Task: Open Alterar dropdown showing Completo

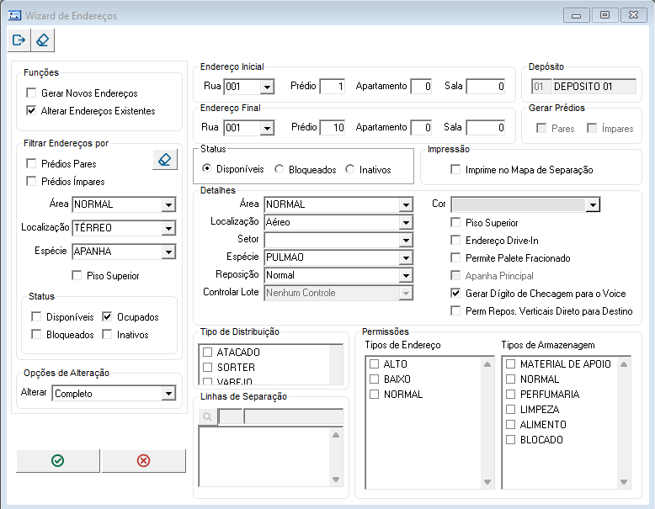Action: point(168,394)
